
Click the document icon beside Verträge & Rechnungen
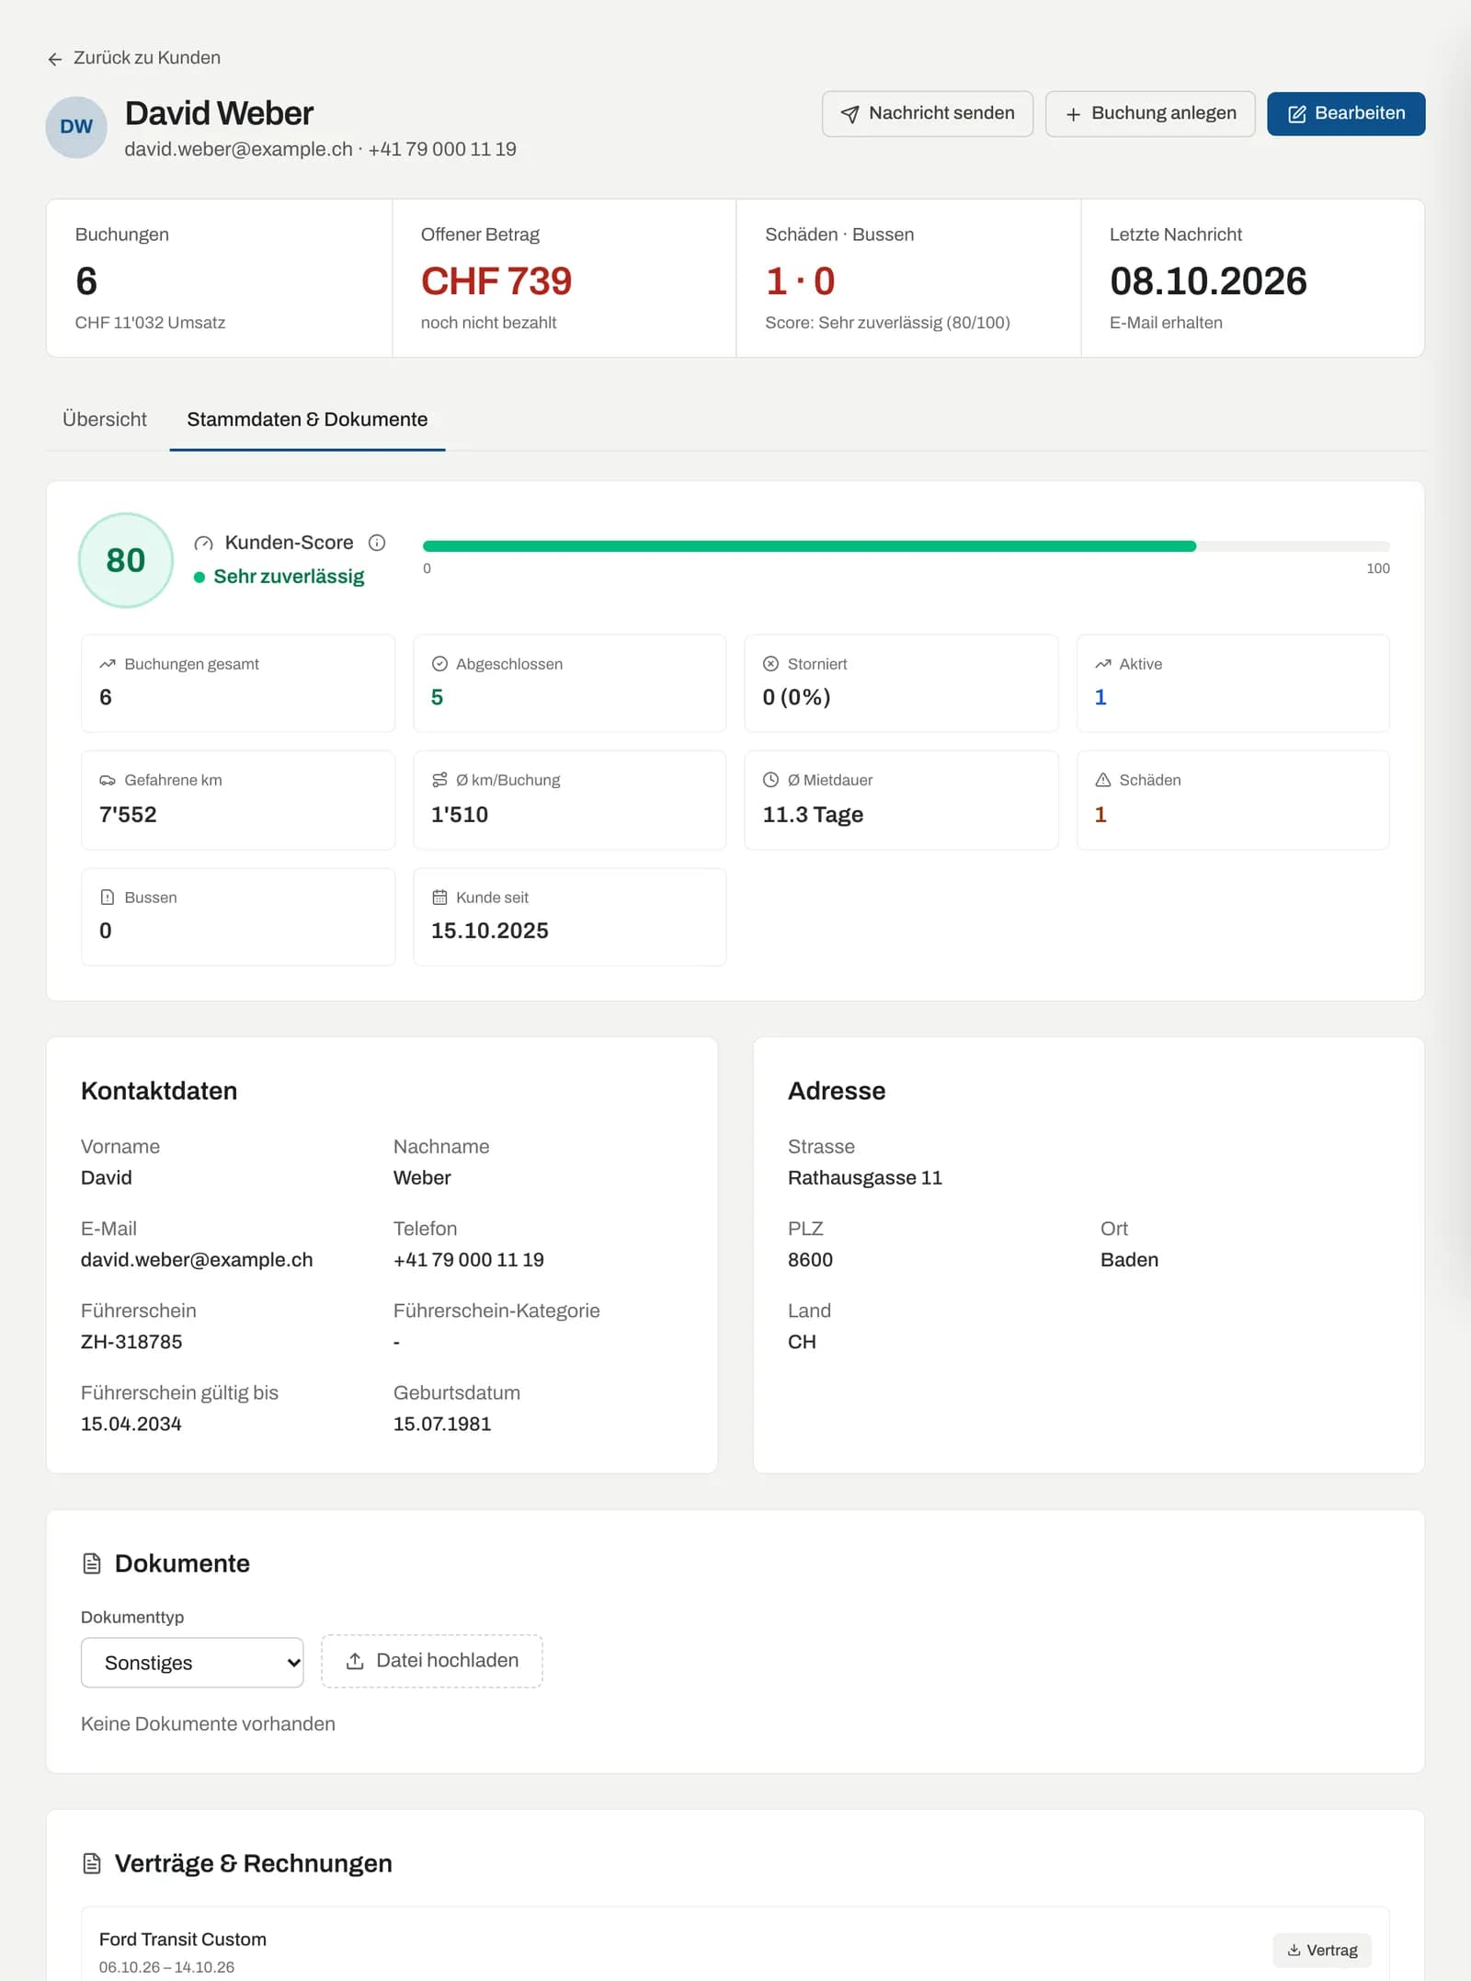point(92,1863)
